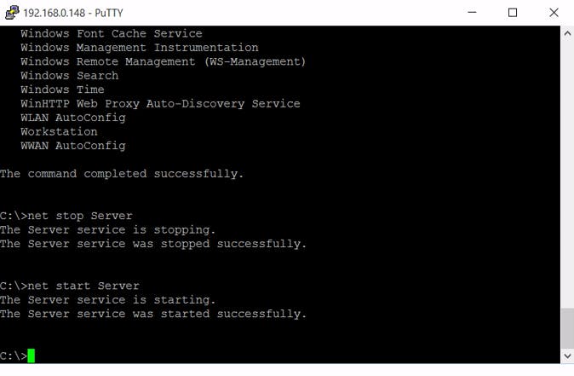Image resolution: width=574 pixels, height=376 pixels.
Task: Click the "net start Server" command text
Action: [83, 286]
